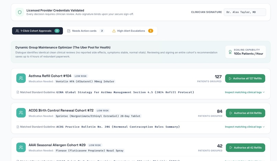The image size is (277, 161).
Task: Click the Asthma Refill Cohort #104 title
Action: click(x=50, y=76)
